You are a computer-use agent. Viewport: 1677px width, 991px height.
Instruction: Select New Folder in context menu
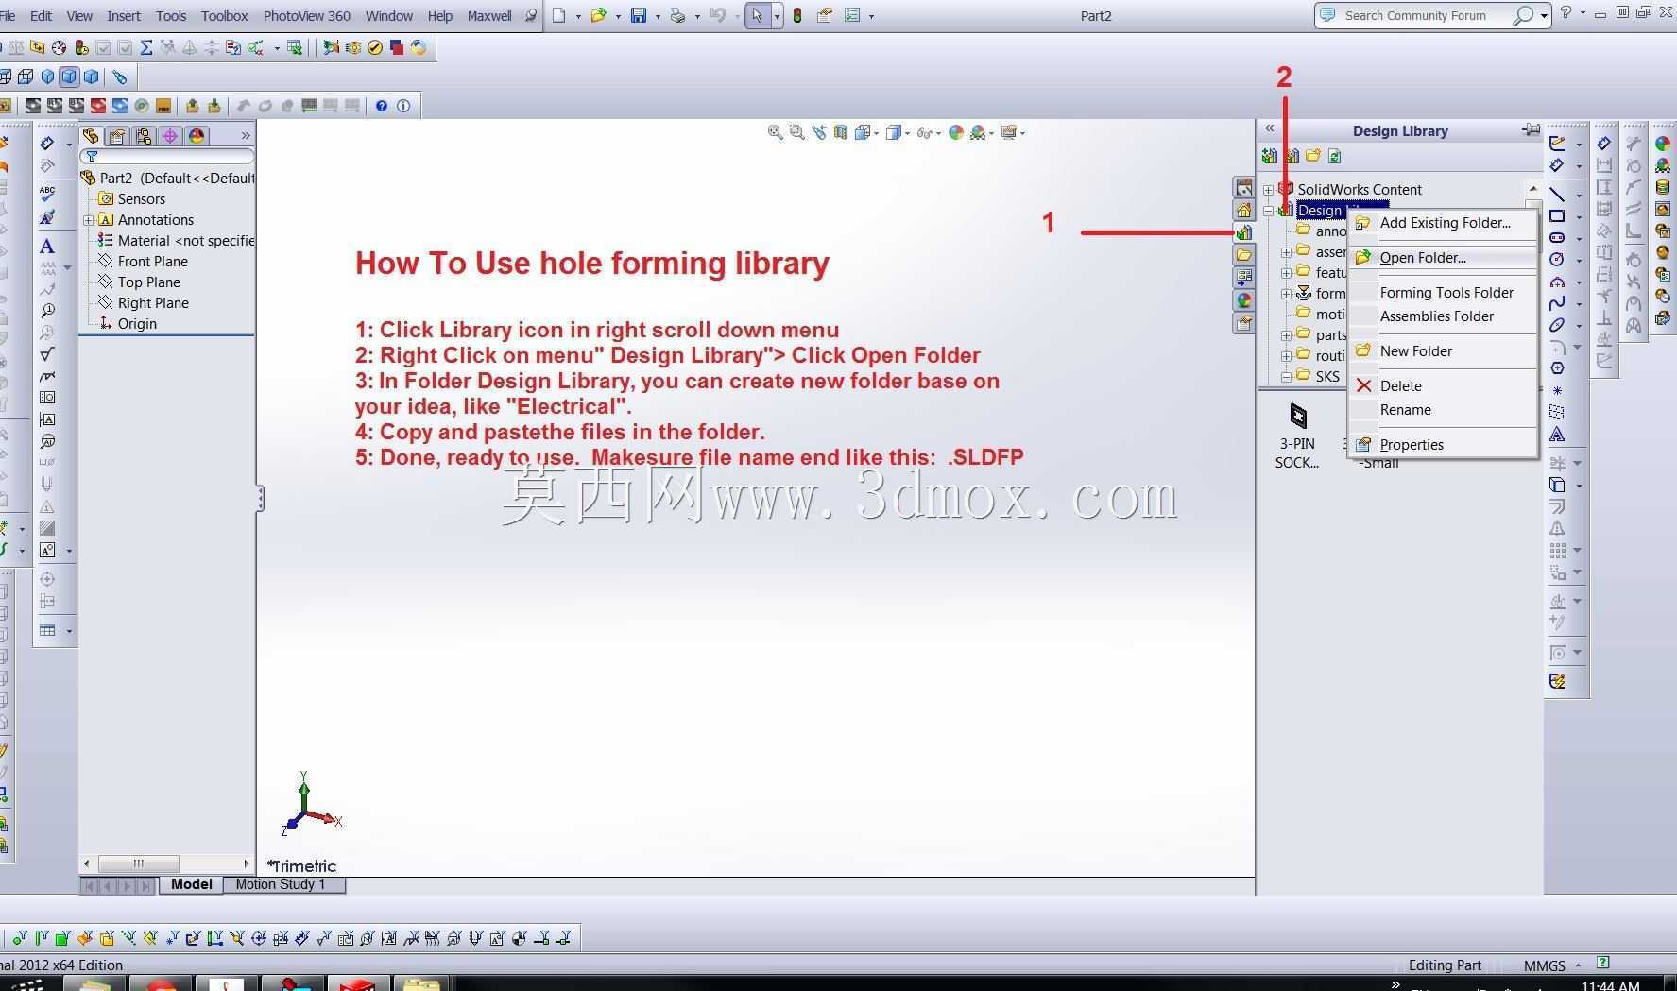[x=1443, y=350]
